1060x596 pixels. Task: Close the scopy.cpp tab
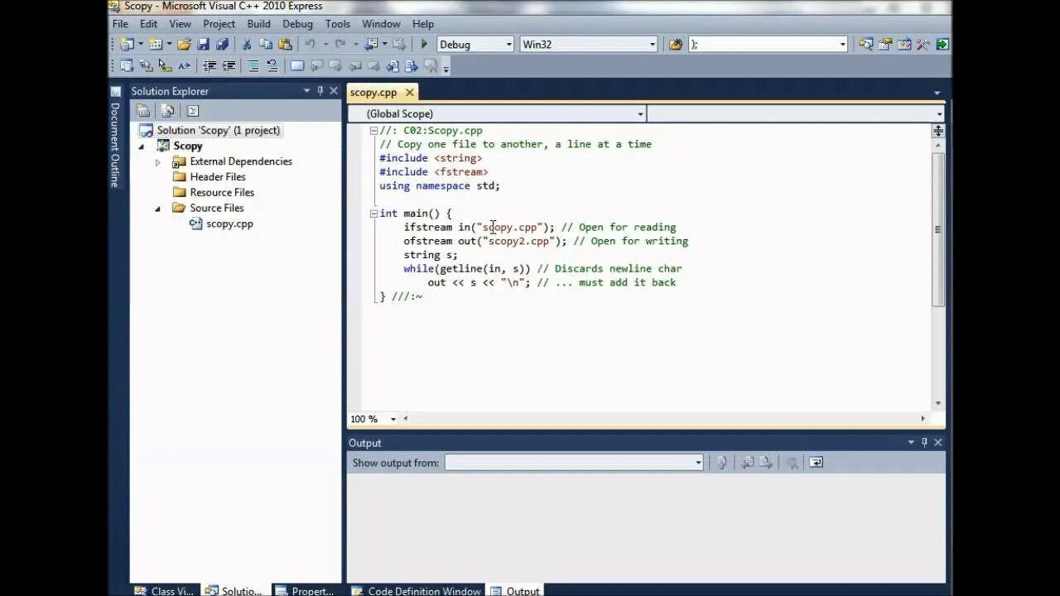pos(409,93)
